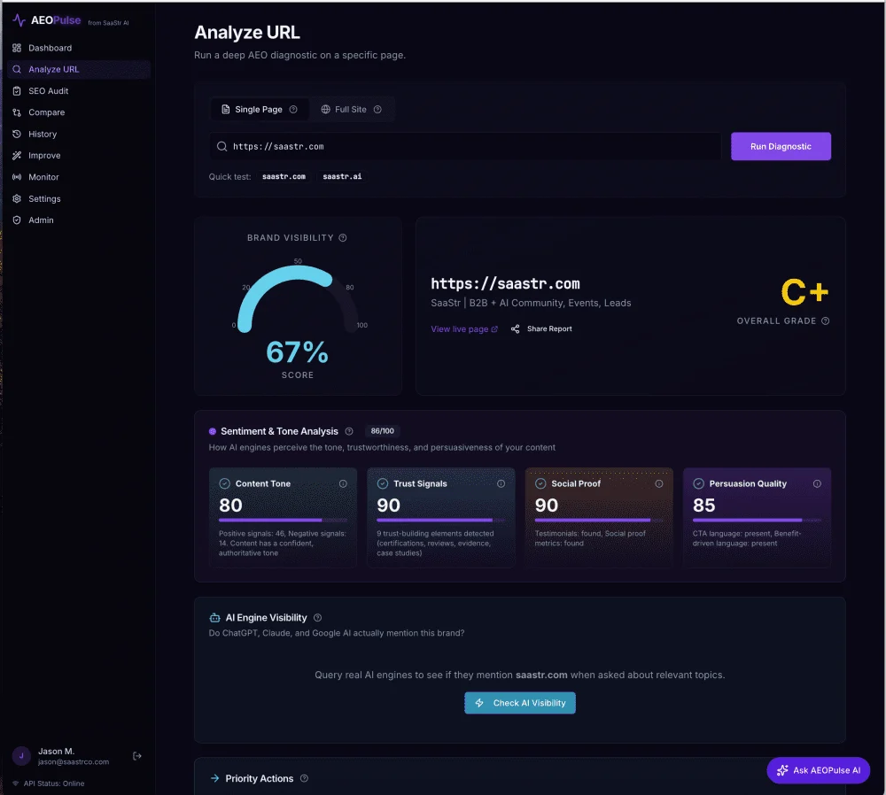Click the Sentiment & Tone Analysis help icon
The image size is (886, 795).
tap(349, 432)
